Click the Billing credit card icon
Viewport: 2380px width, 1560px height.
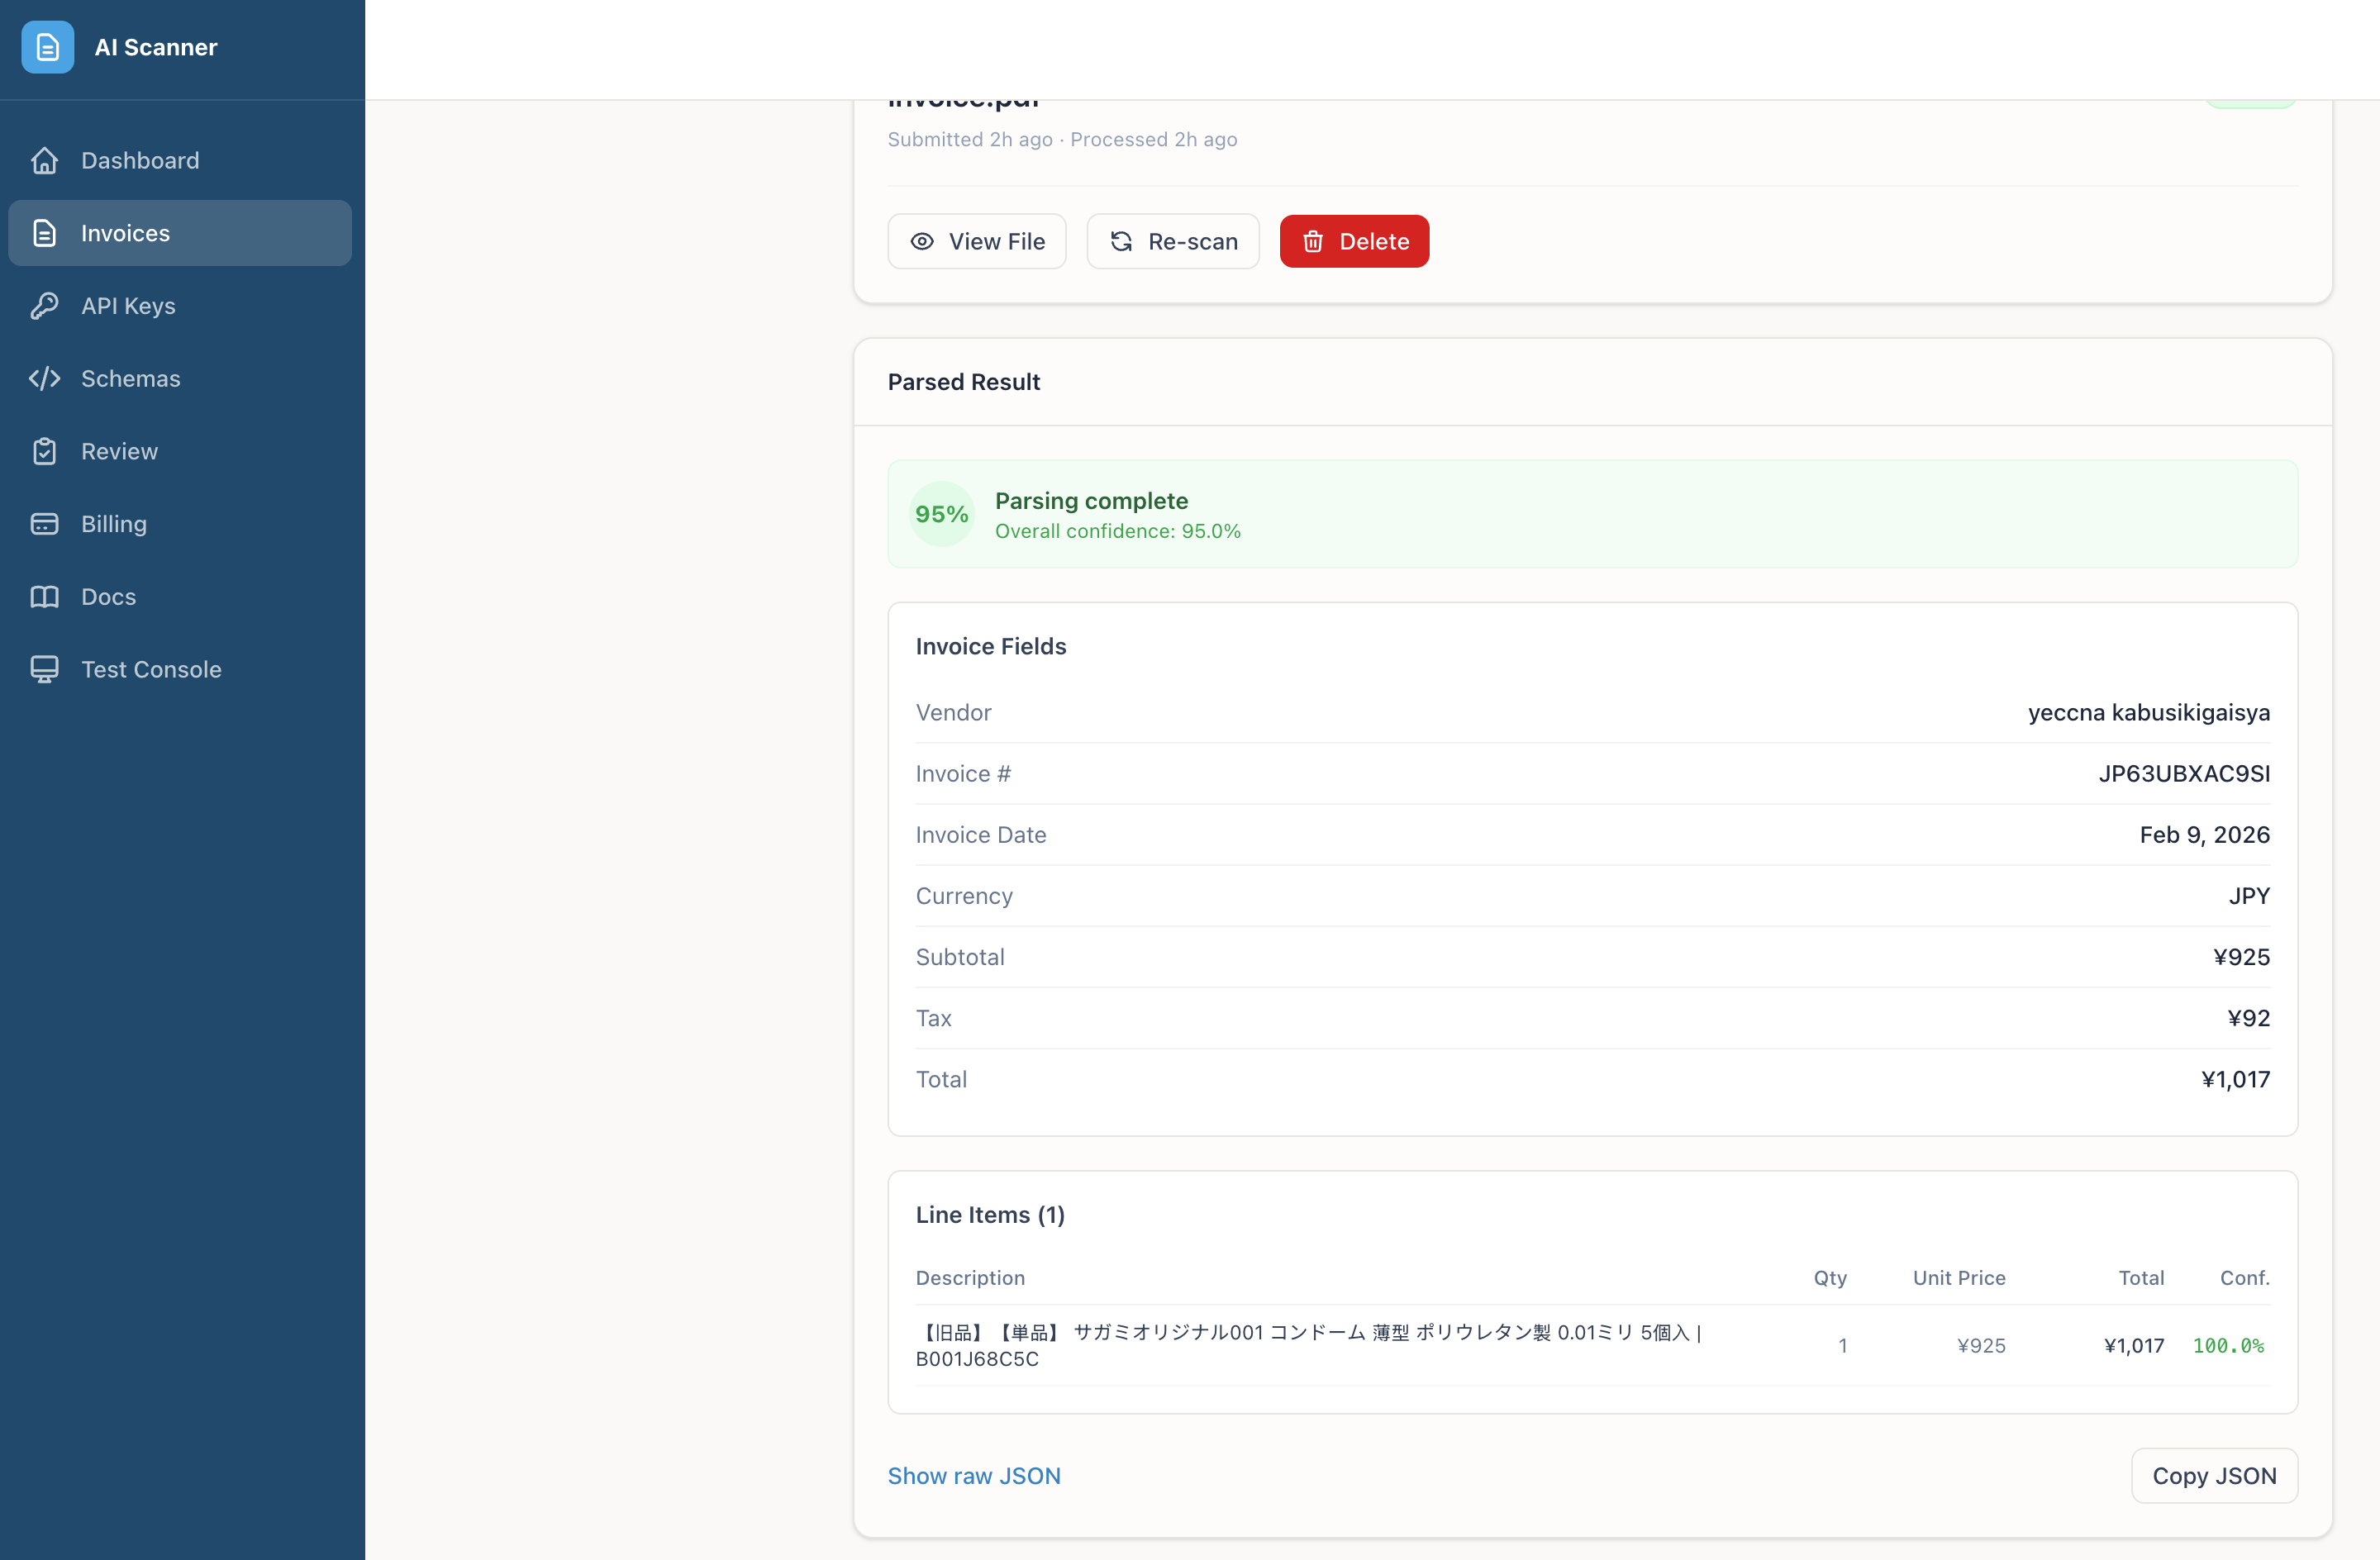pyautogui.click(x=45, y=523)
